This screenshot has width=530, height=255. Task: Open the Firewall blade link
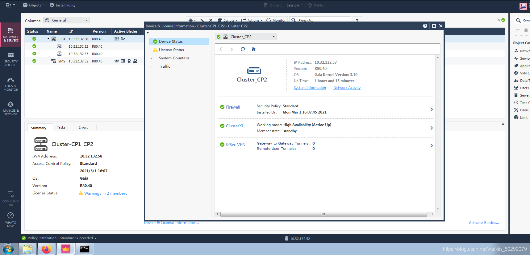coord(233,107)
